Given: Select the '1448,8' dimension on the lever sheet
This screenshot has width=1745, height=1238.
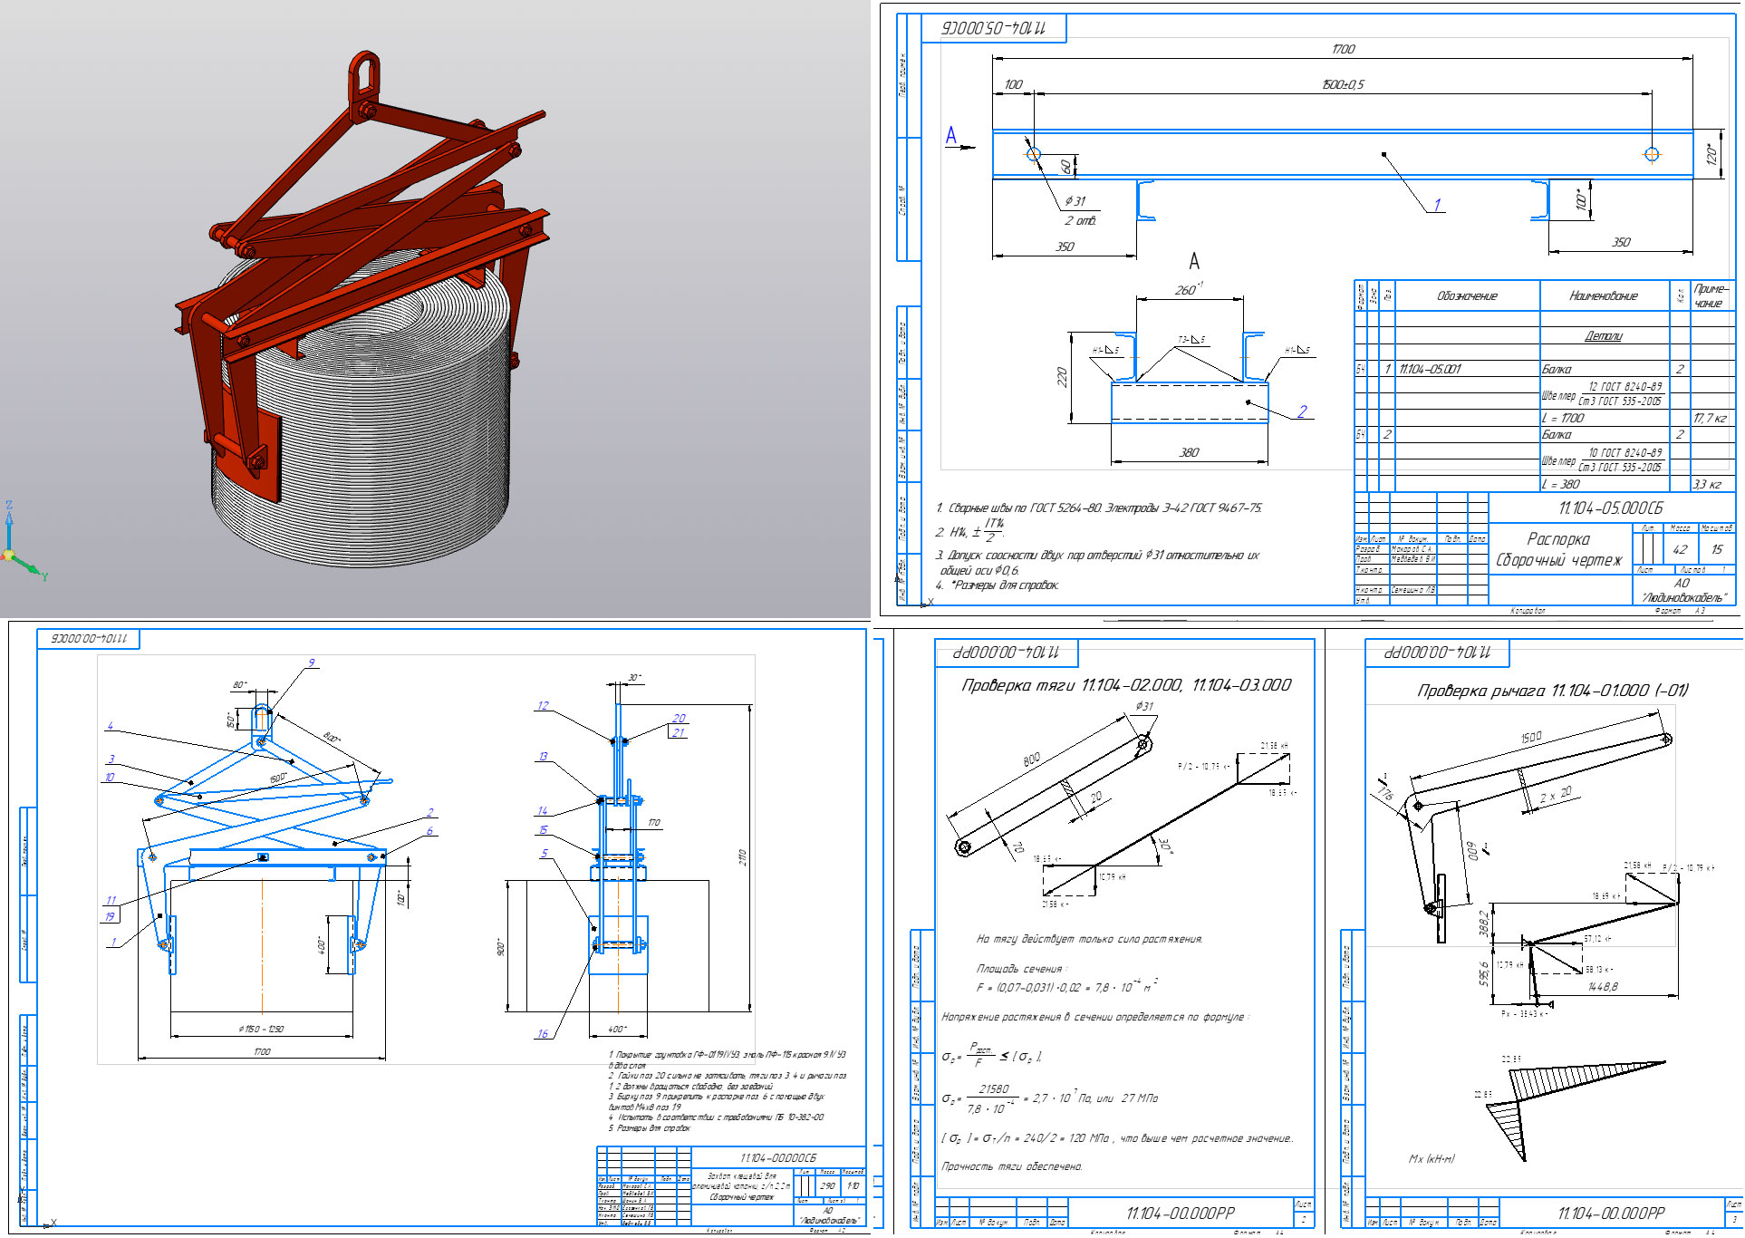Looking at the screenshot, I should tap(1603, 986).
